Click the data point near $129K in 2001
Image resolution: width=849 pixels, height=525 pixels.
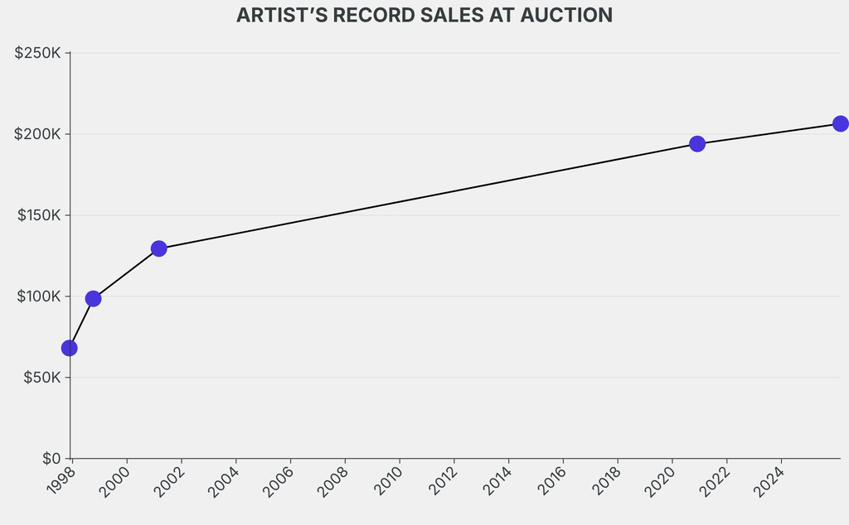coord(158,248)
